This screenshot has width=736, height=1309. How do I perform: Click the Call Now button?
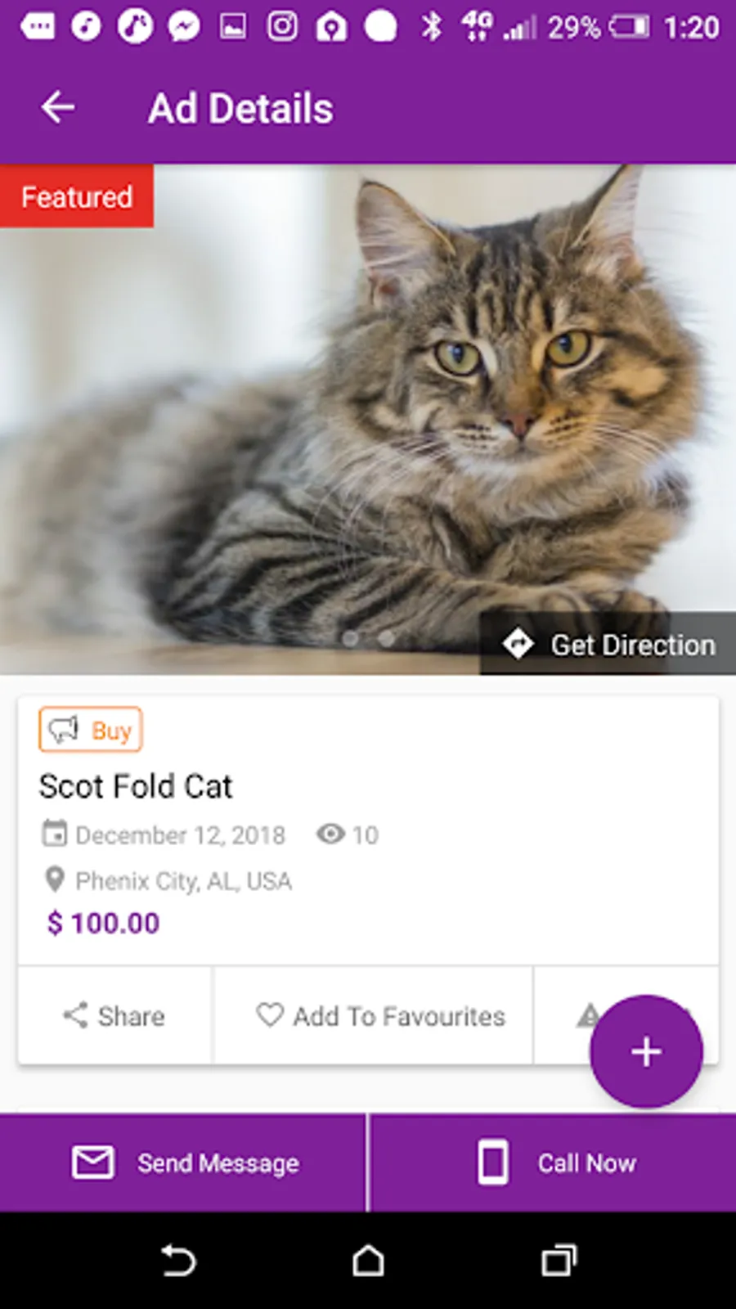pyautogui.click(x=553, y=1162)
